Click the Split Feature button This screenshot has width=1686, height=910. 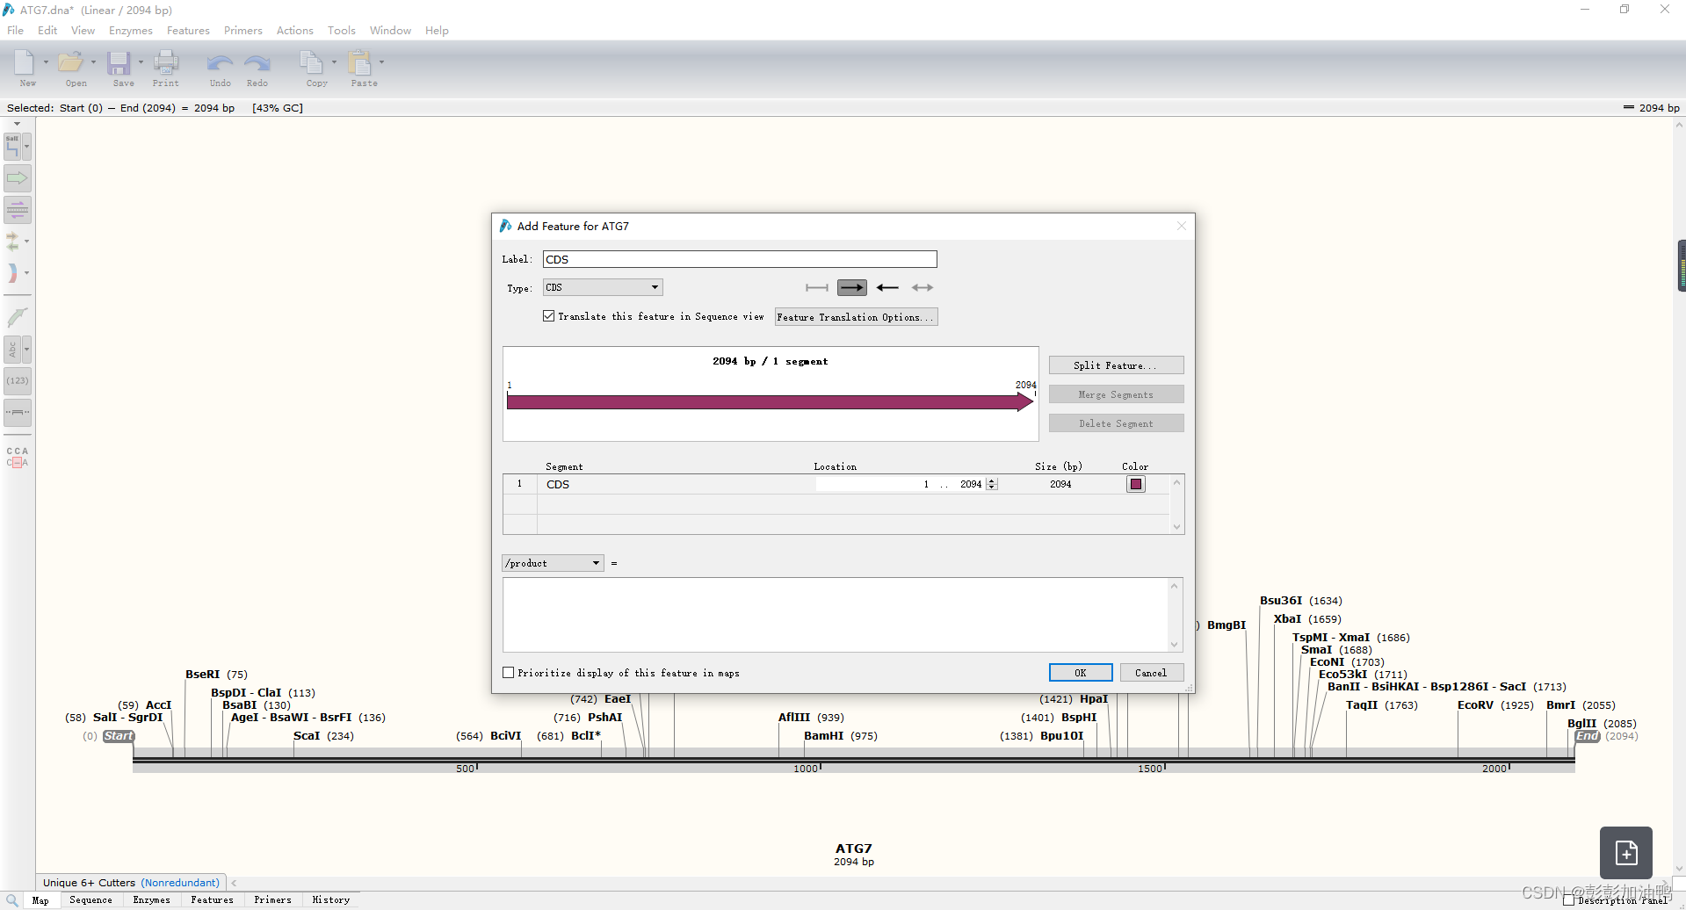pyautogui.click(x=1116, y=365)
